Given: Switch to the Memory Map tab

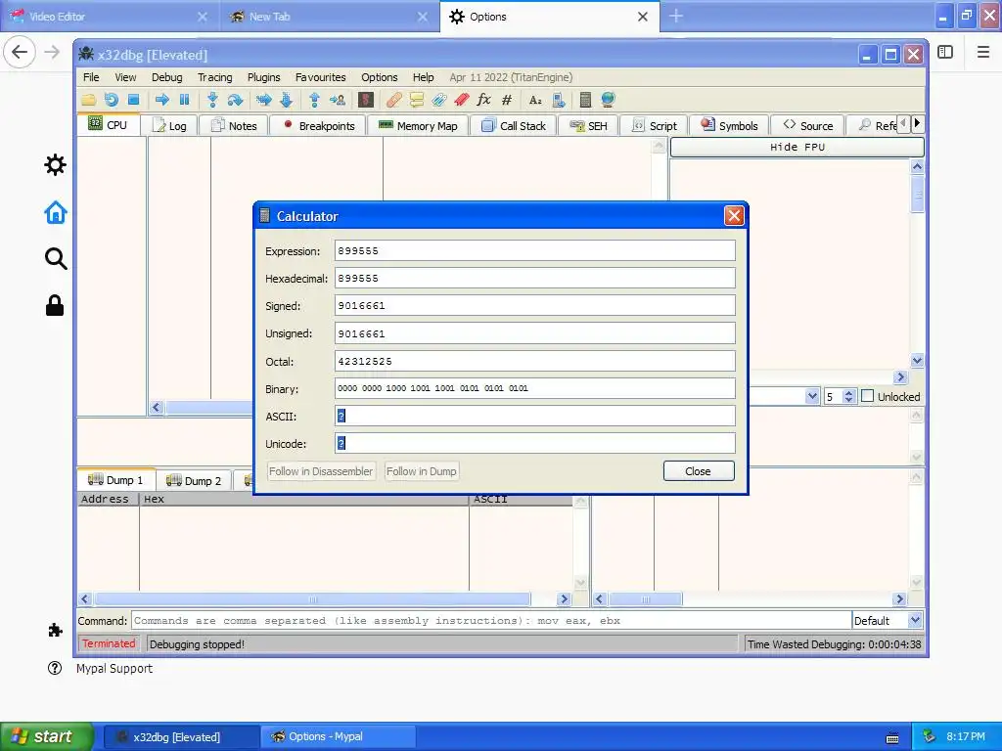Looking at the screenshot, I should tap(418, 126).
